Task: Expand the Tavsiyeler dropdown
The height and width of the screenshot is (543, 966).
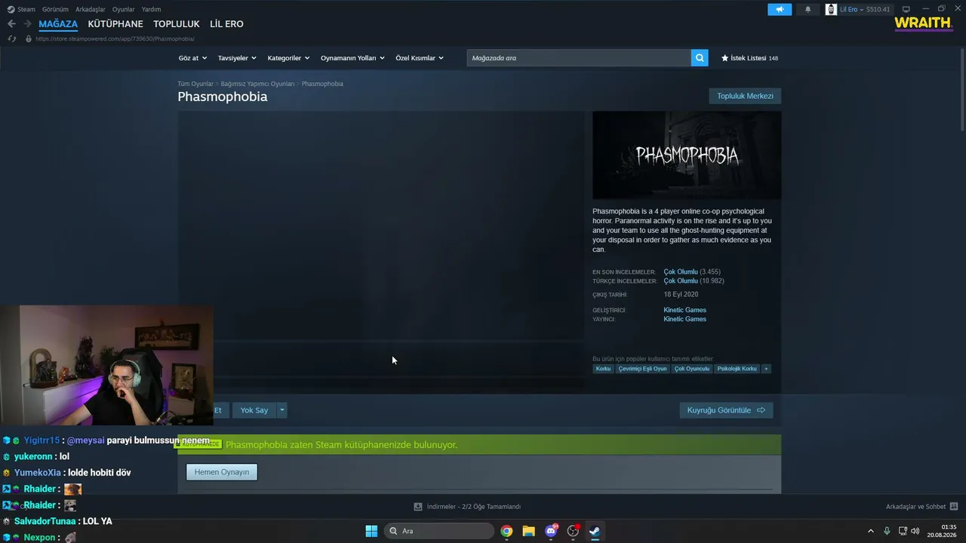Action: pyautogui.click(x=237, y=58)
